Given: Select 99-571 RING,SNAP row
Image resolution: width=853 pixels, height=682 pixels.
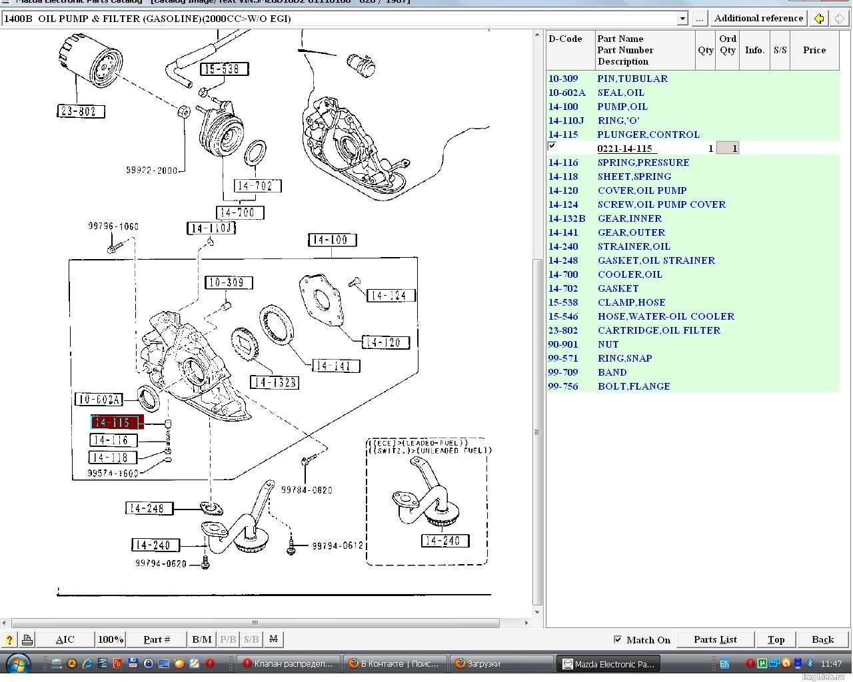Looking at the screenshot, I should tap(693, 358).
